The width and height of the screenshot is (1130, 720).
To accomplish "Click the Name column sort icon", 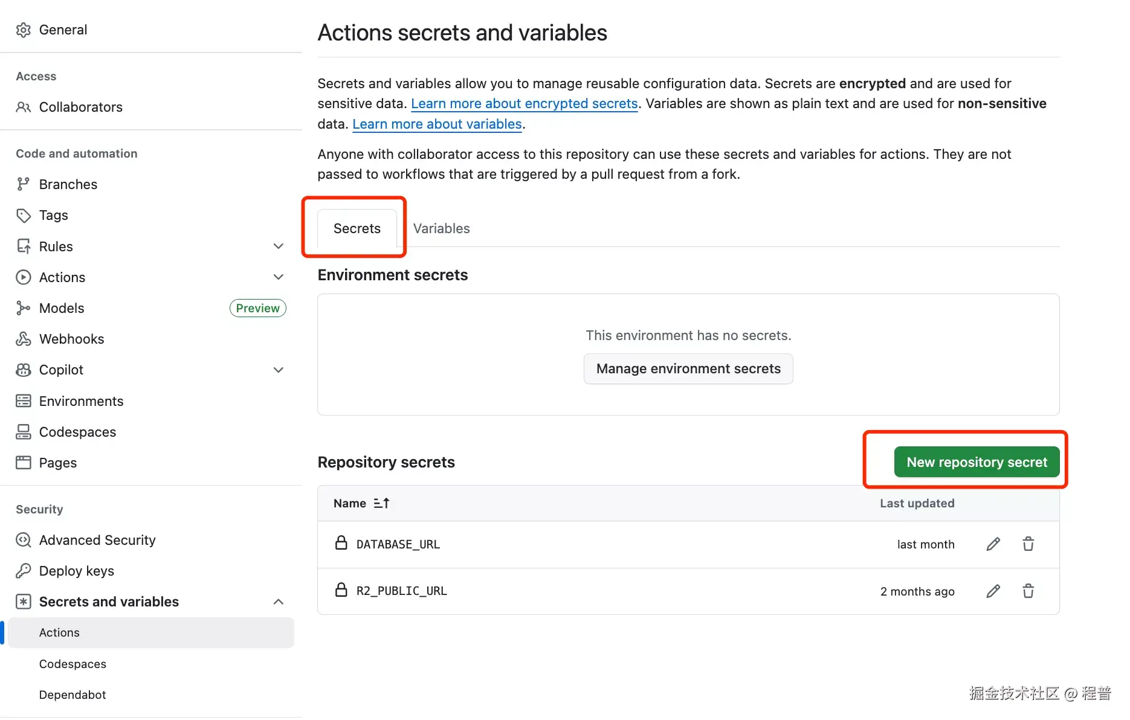I will pyautogui.click(x=381, y=503).
